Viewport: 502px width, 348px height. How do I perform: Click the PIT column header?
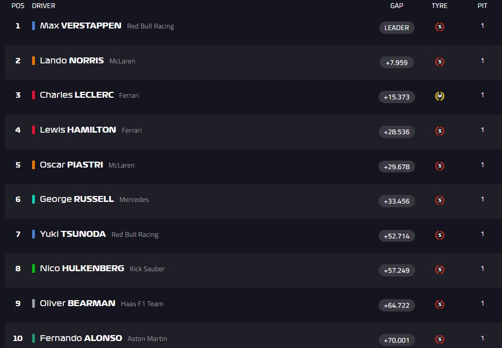tap(482, 6)
